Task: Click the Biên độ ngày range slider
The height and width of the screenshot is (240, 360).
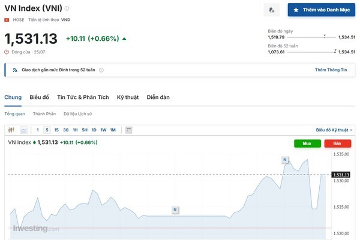Action: coord(311,37)
